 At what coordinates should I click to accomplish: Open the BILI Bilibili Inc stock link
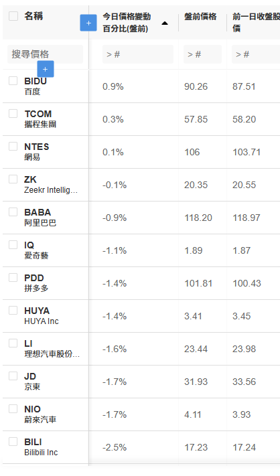point(41,447)
